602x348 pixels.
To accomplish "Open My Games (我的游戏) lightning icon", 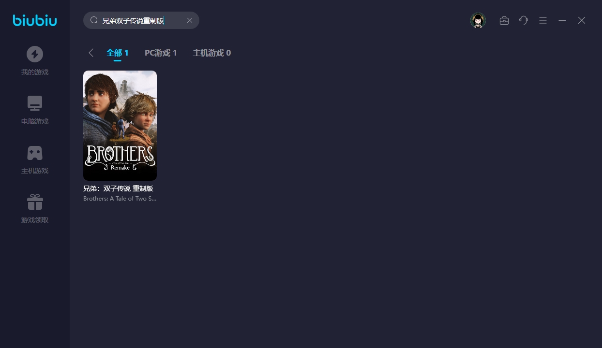I will (x=35, y=54).
